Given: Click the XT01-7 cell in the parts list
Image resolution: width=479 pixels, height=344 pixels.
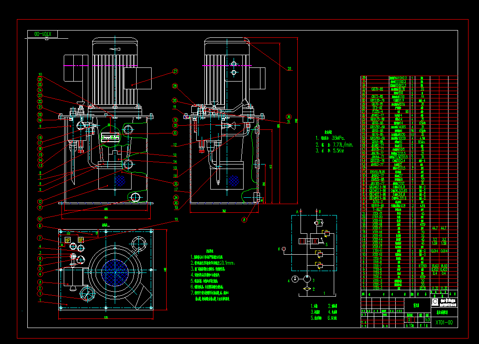Looking at the screenshot, I should [x=377, y=266].
